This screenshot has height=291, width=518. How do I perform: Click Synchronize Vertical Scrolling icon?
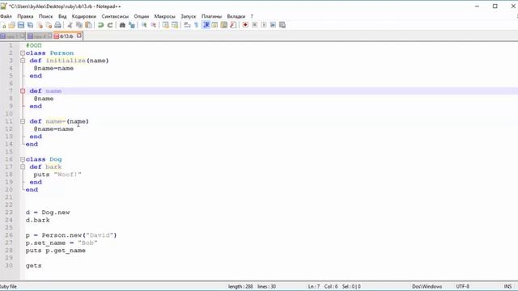[165, 25]
